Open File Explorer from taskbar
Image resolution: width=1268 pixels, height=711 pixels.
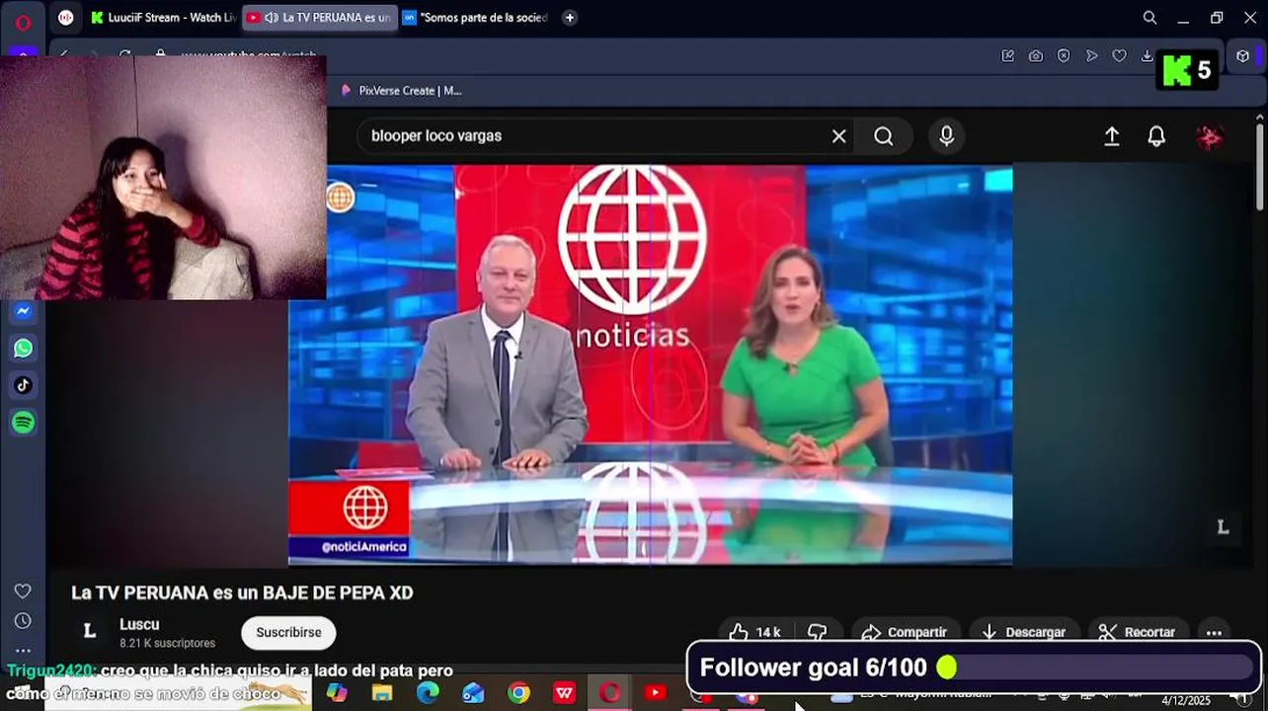(x=382, y=693)
